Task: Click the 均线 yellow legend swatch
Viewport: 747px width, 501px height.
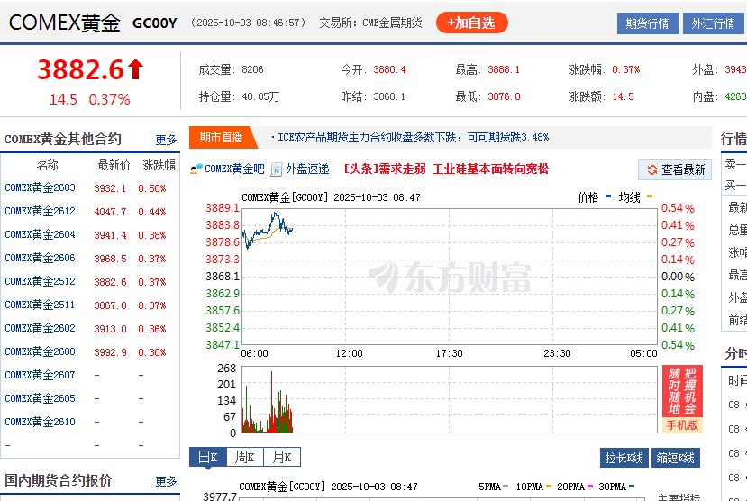Action: [650, 196]
